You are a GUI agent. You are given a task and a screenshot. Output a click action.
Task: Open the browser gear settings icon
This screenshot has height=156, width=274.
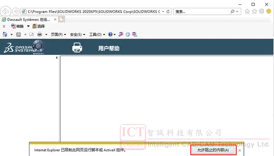coord(261,11)
